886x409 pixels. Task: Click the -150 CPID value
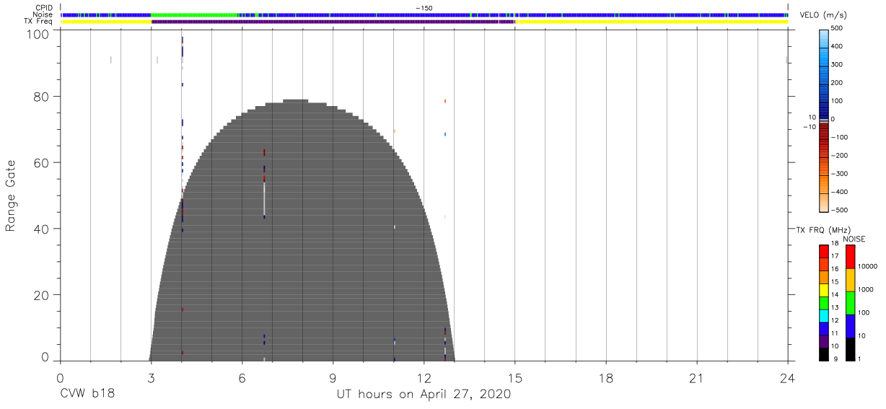(424, 8)
